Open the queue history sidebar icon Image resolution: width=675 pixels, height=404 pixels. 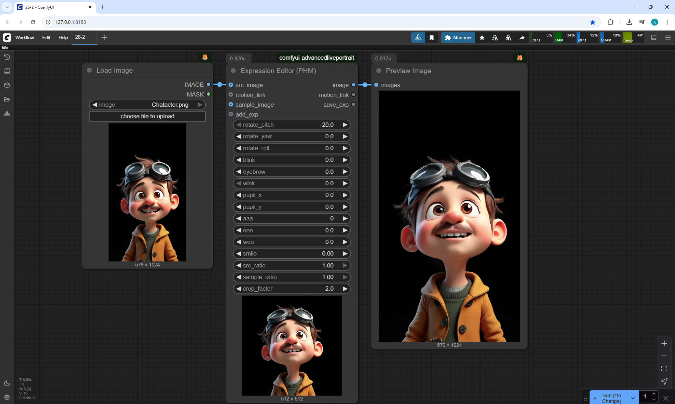click(7, 57)
